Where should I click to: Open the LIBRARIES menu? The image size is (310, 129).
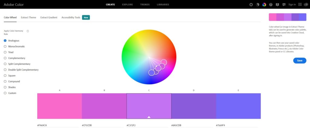pos(163,5)
